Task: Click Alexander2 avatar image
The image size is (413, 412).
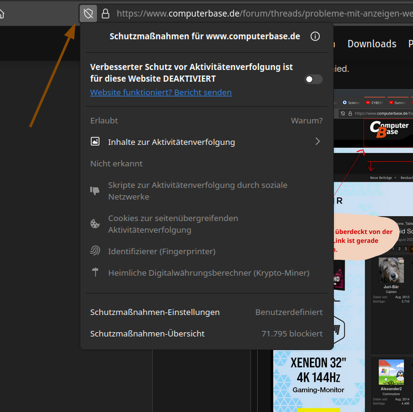Action: point(391,372)
